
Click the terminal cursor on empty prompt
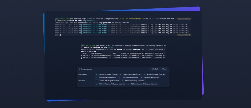(60, 35)
